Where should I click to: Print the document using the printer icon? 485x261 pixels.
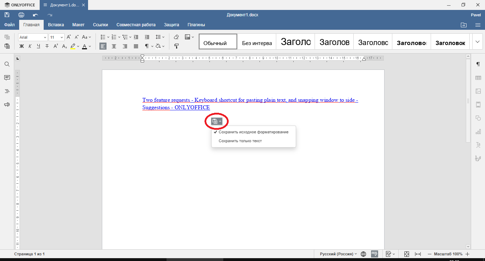(21, 15)
